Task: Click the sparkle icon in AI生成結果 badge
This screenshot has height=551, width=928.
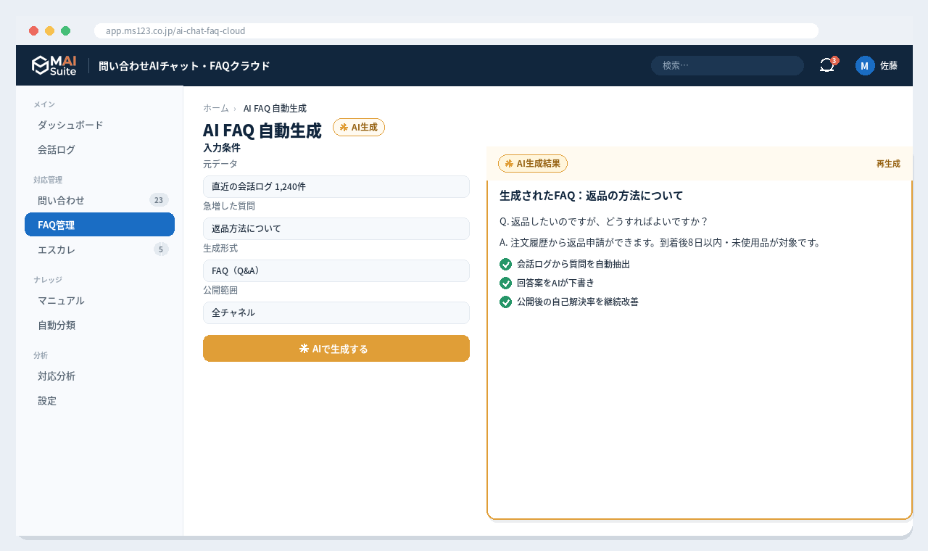Action: [x=509, y=163]
